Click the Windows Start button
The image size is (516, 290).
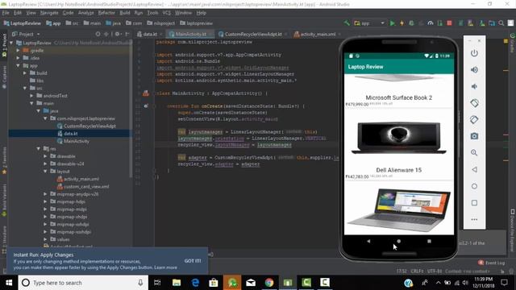(x=9, y=283)
